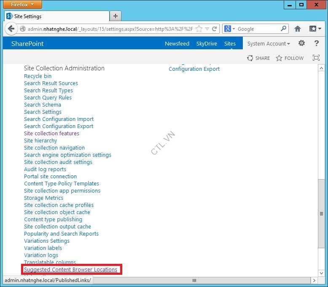Open Search Settings link
The image size is (328, 287).
pos(43,112)
